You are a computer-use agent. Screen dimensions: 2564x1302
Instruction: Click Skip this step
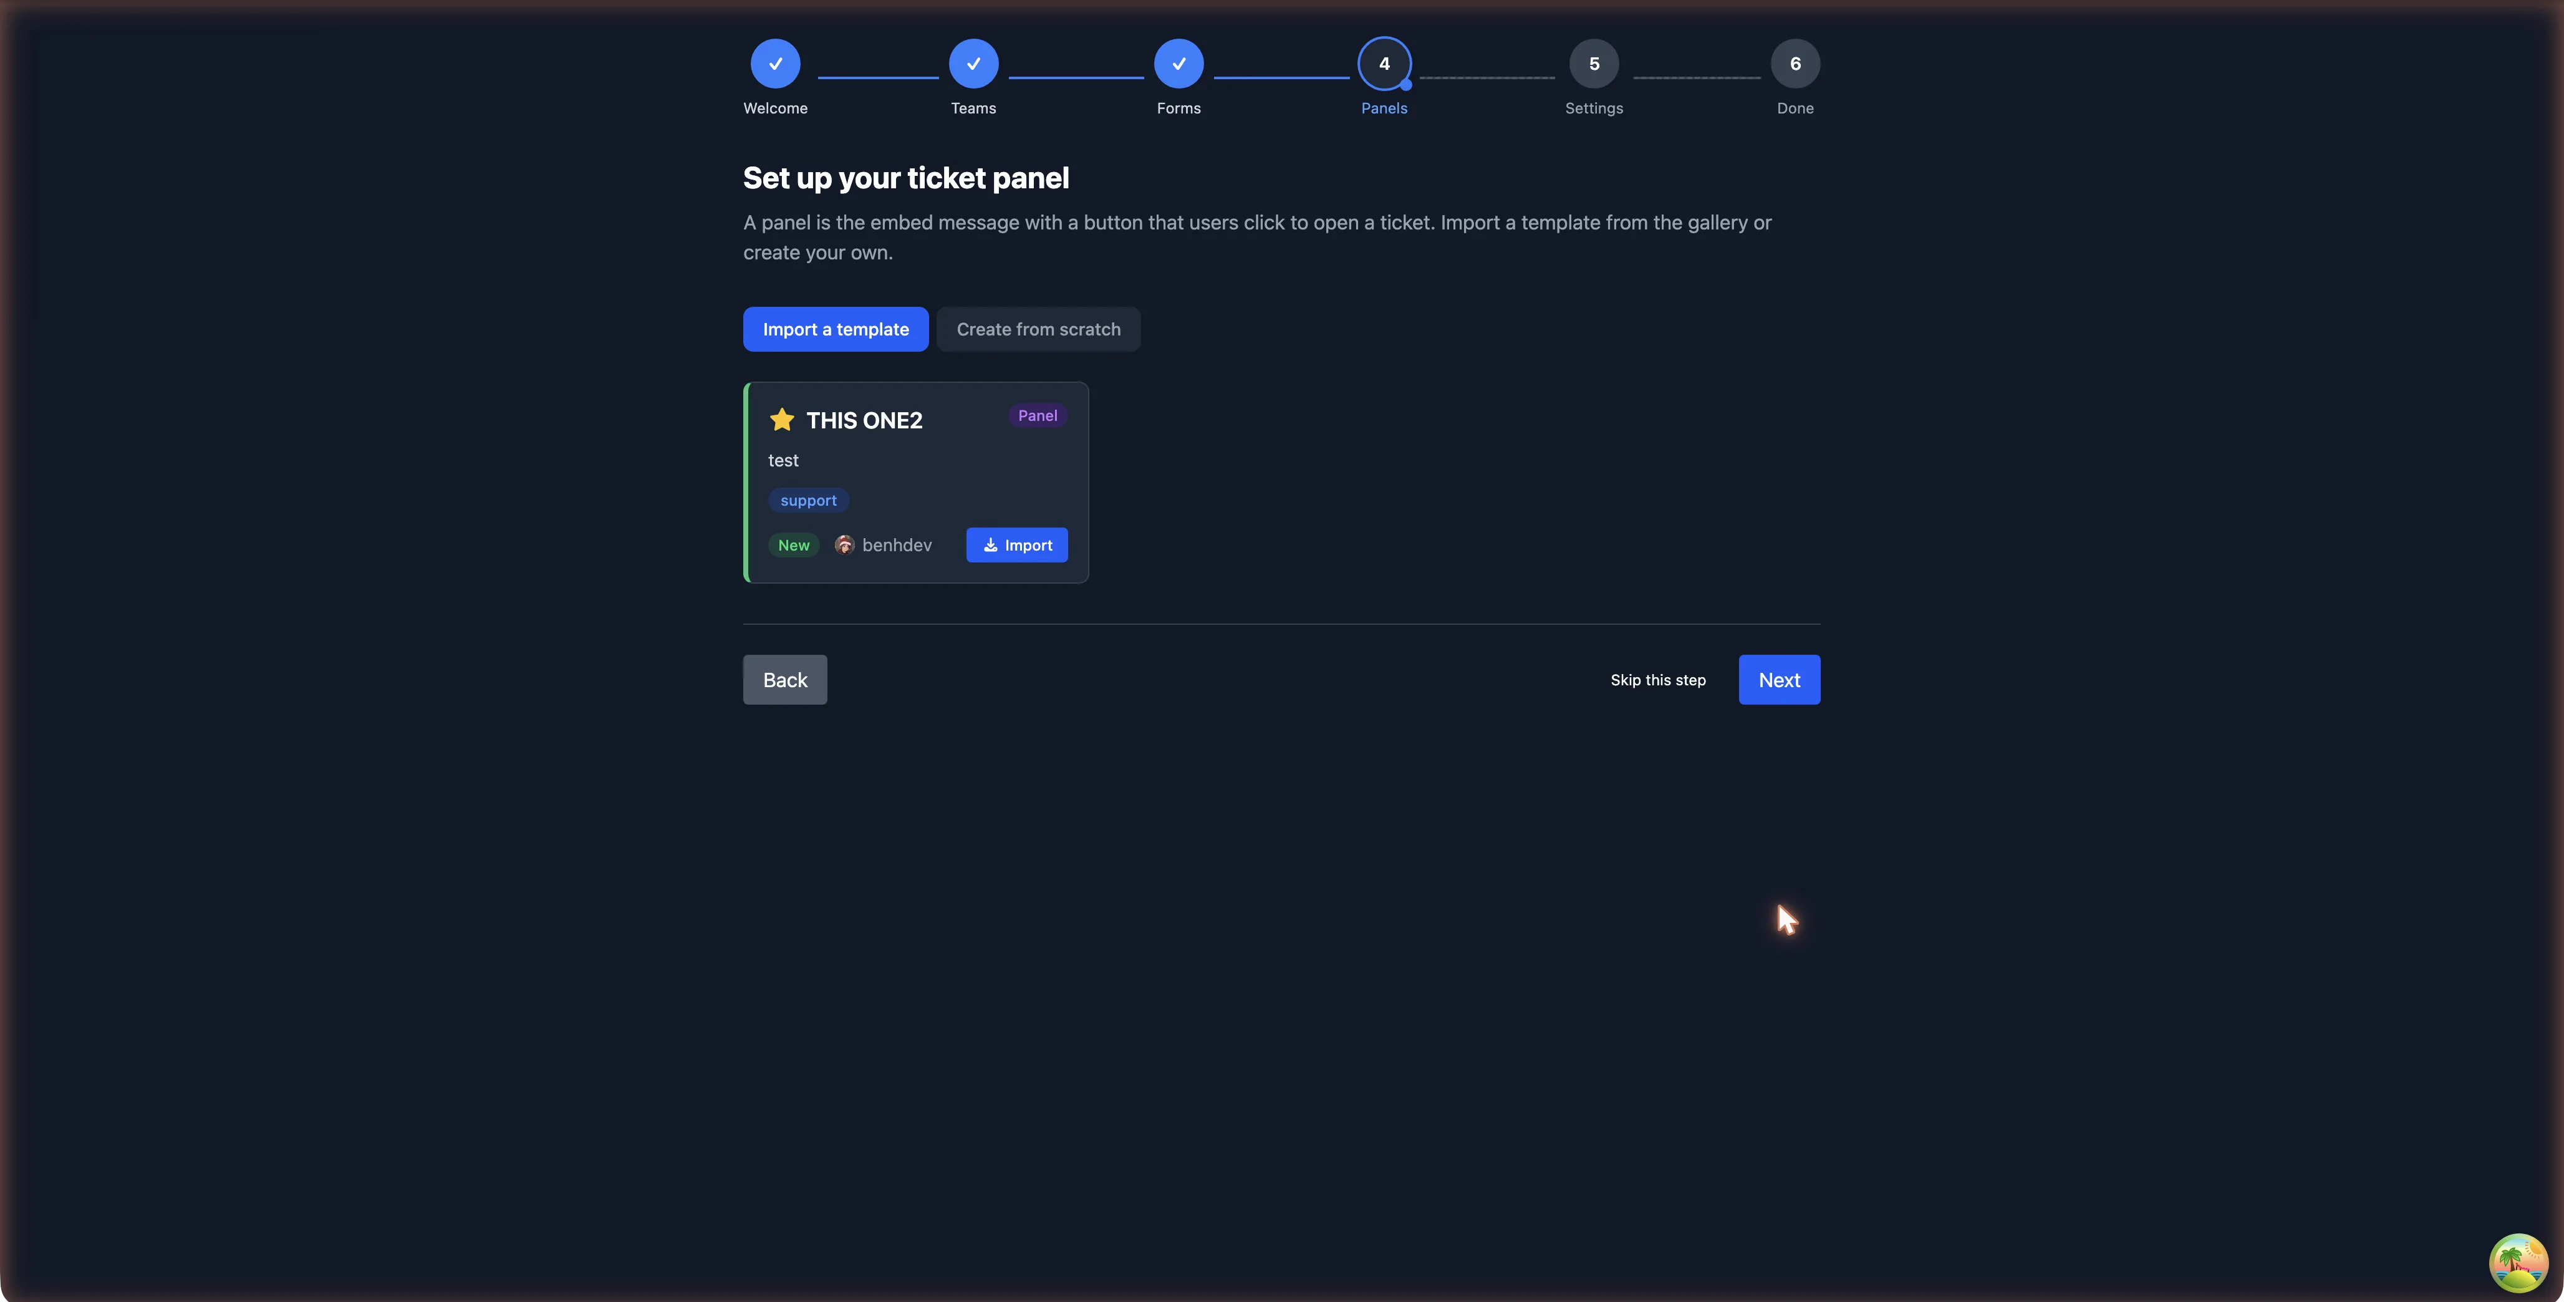point(1657,680)
